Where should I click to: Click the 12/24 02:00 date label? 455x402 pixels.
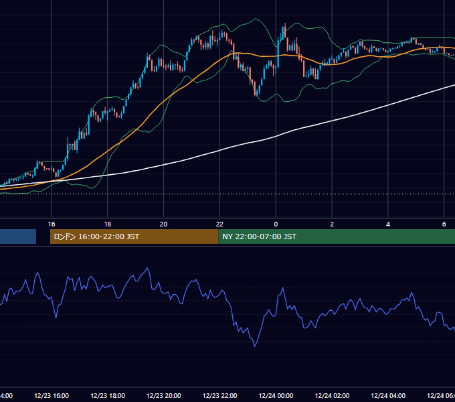pos(332,395)
